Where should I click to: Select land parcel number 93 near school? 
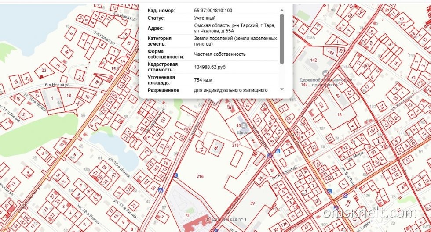238,126
